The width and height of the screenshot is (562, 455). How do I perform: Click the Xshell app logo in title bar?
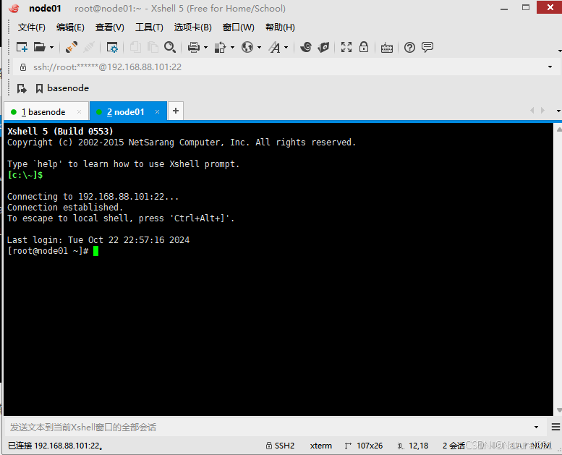14,8
